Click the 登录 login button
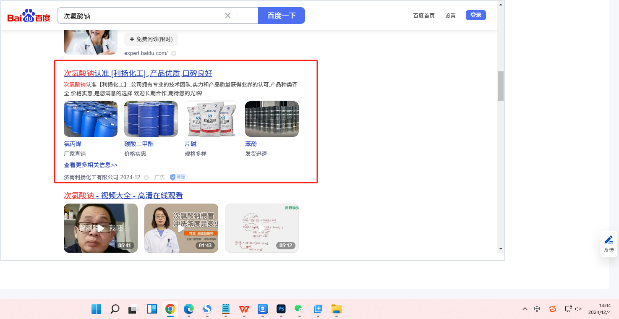This screenshot has width=619, height=319. (476, 15)
